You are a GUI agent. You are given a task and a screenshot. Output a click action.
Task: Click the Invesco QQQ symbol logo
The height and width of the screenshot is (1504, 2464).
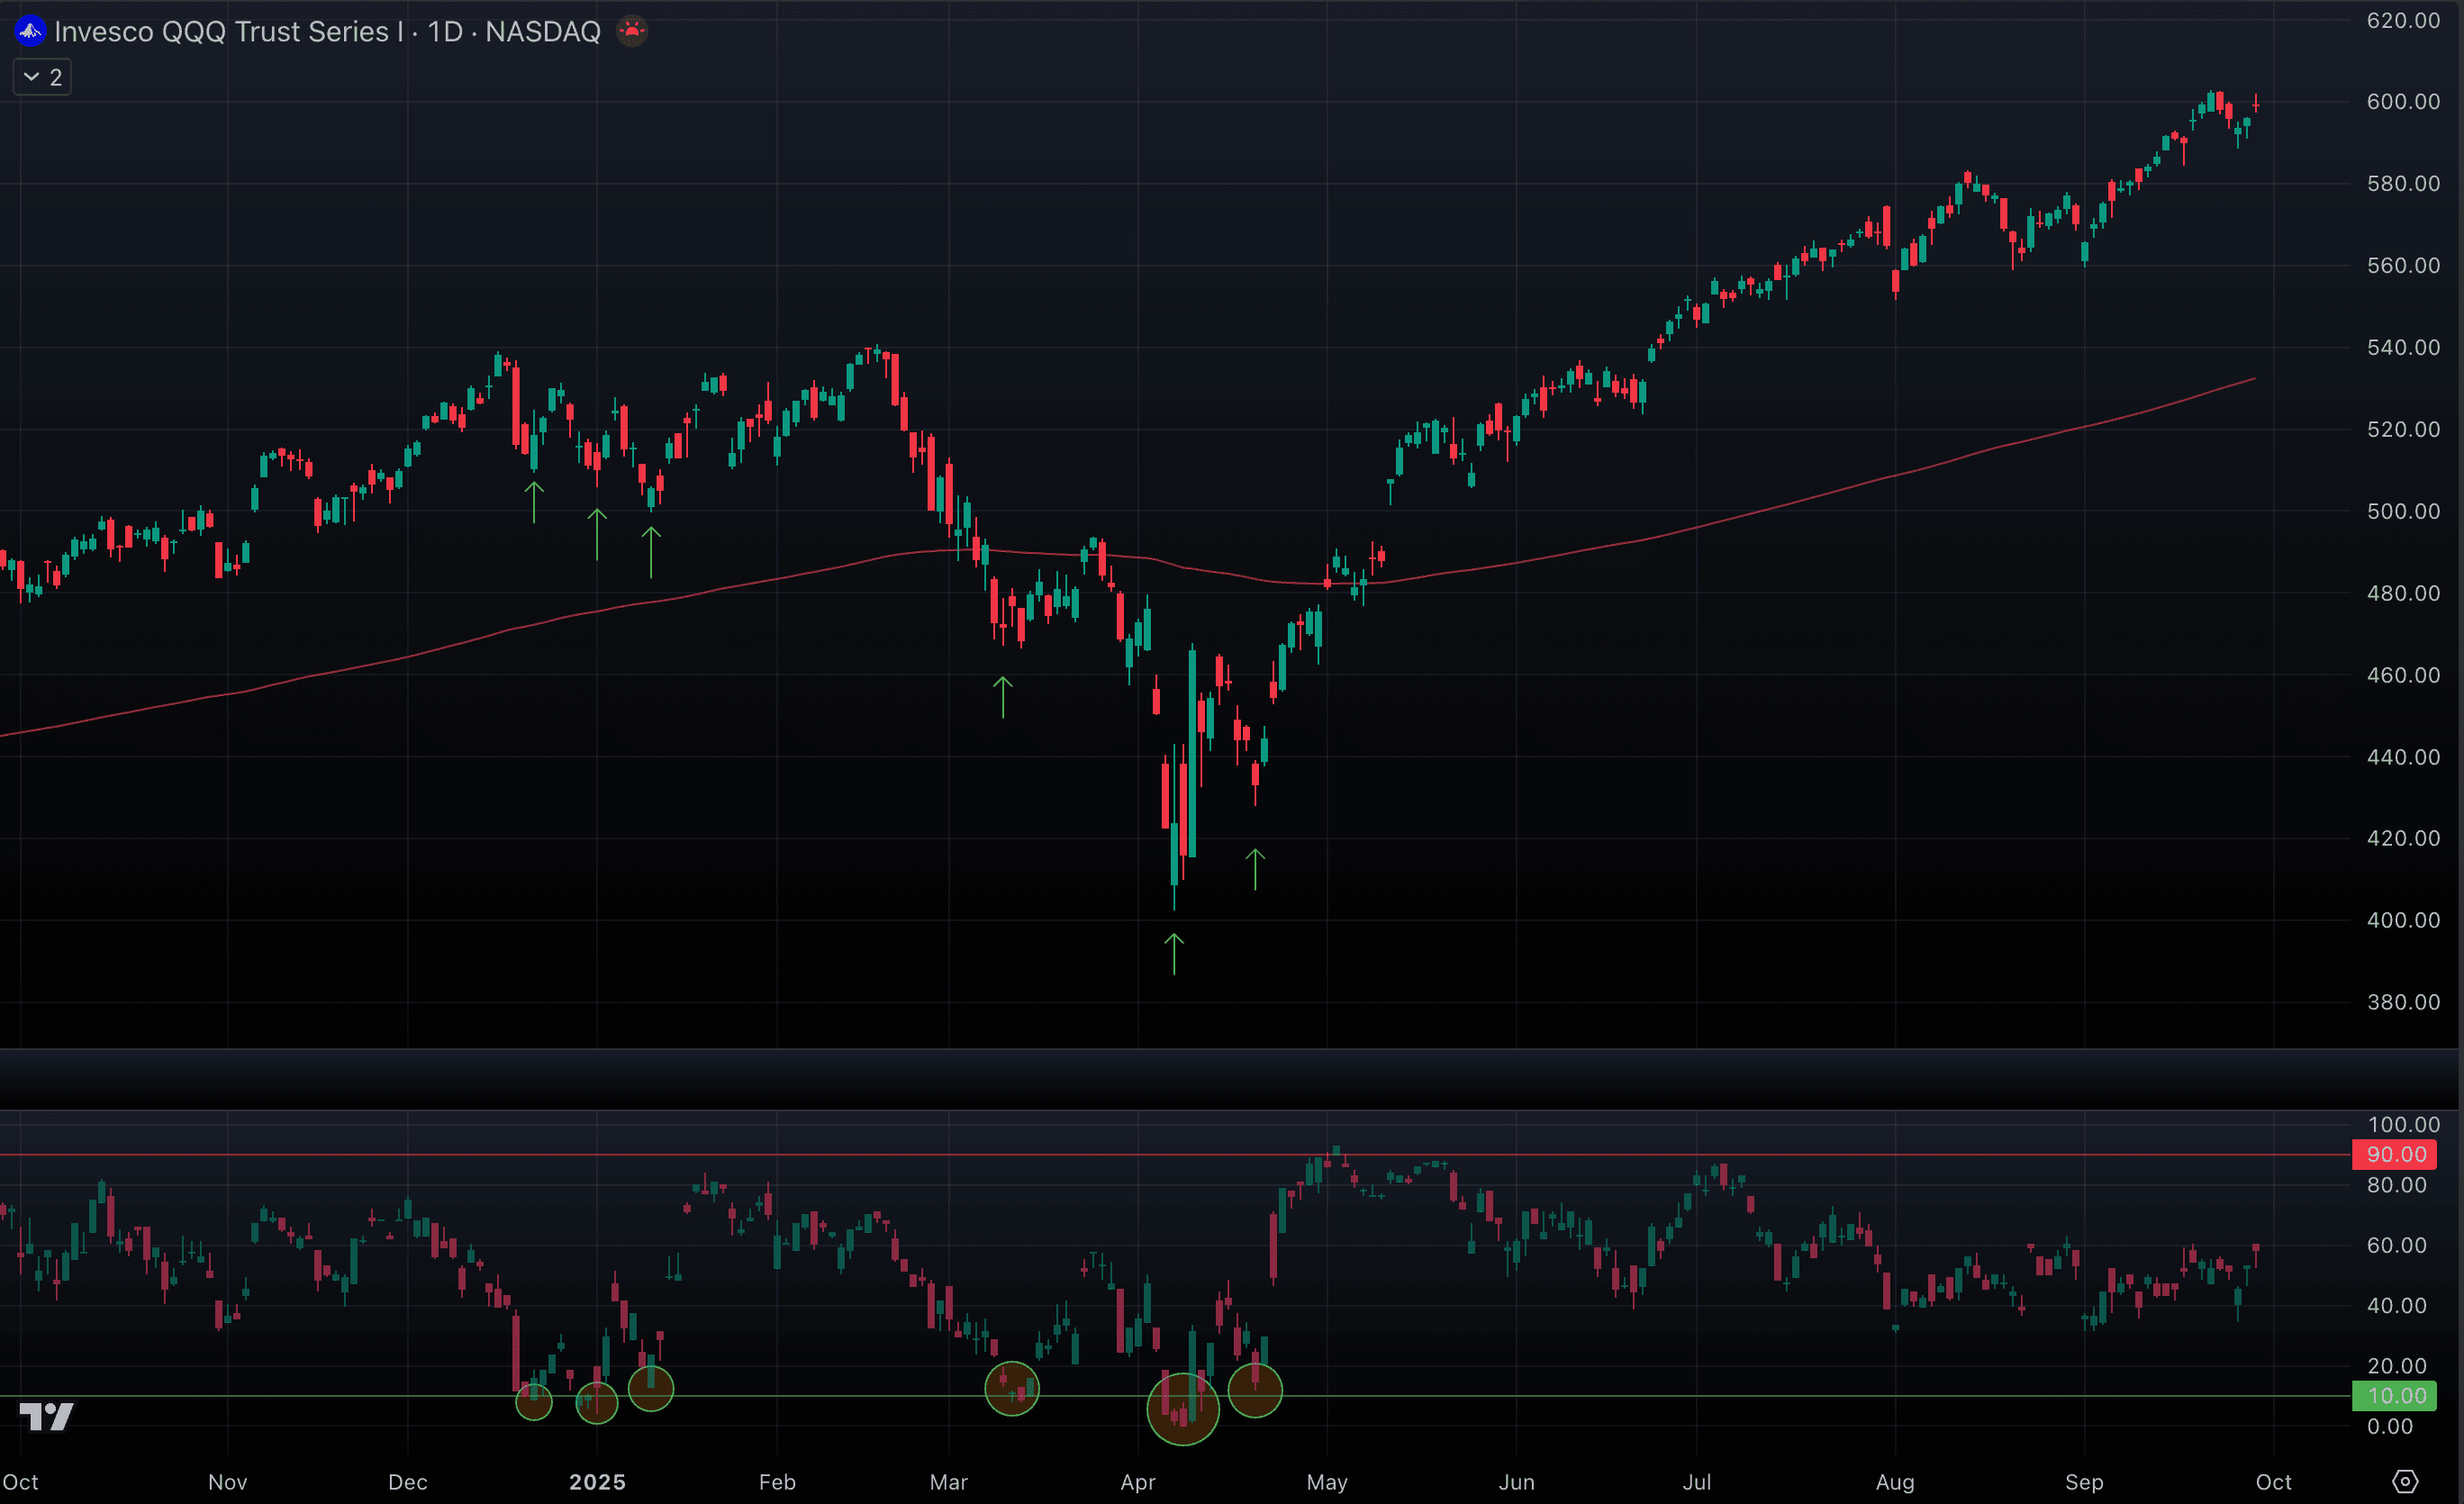30,31
